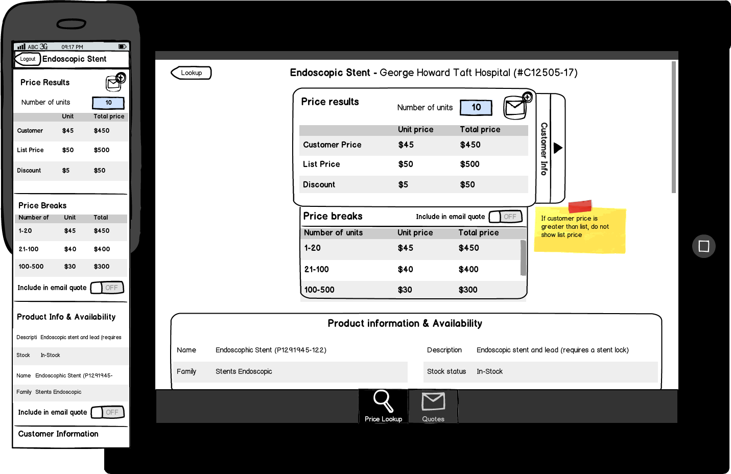Click the Stents Endoscopic family value on tablet
Viewport: 731px width, 474px height.
coord(244,371)
